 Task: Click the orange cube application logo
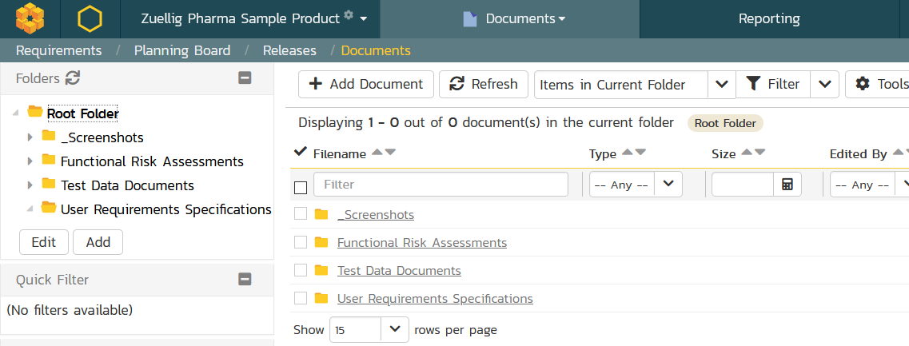point(30,18)
